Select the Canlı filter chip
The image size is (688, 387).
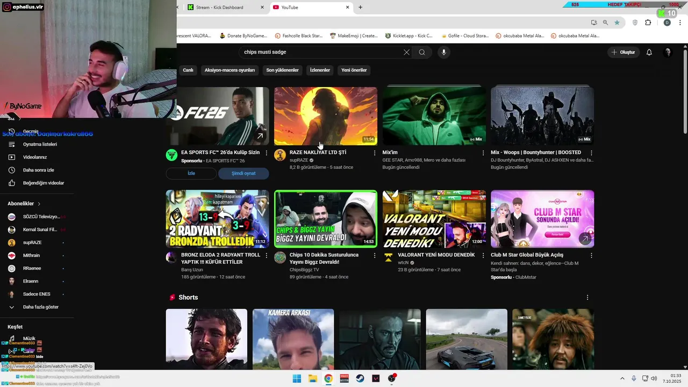(x=188, y=70)
